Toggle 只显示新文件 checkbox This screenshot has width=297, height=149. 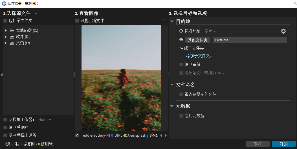point(77,21)
